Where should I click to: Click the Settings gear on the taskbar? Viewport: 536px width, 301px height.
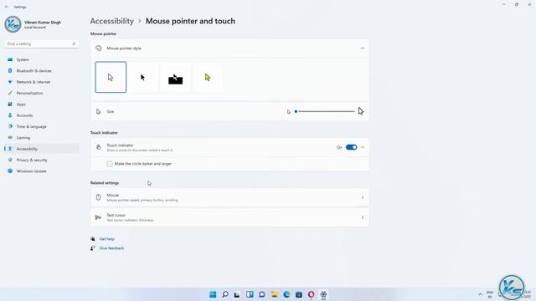323,294
